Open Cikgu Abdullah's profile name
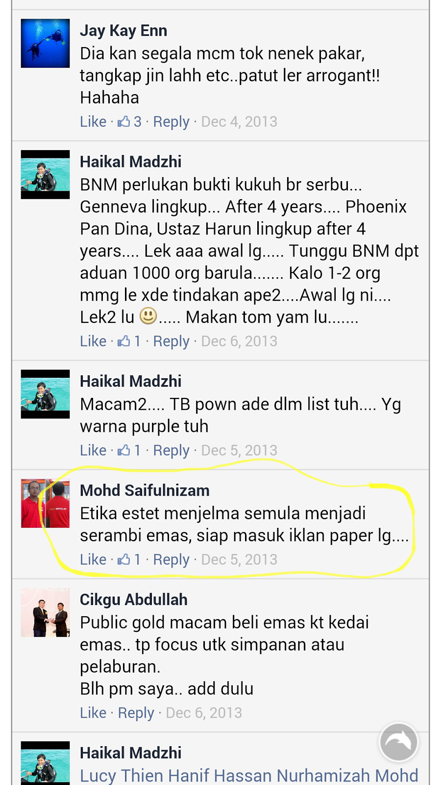Image resolution: width=441 pixels, height=785 pixels. pyautogui.click(x=134, y=600)
